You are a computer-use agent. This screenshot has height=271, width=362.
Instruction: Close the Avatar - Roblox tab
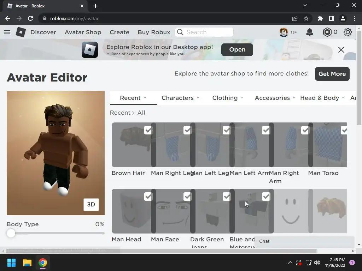82,6
